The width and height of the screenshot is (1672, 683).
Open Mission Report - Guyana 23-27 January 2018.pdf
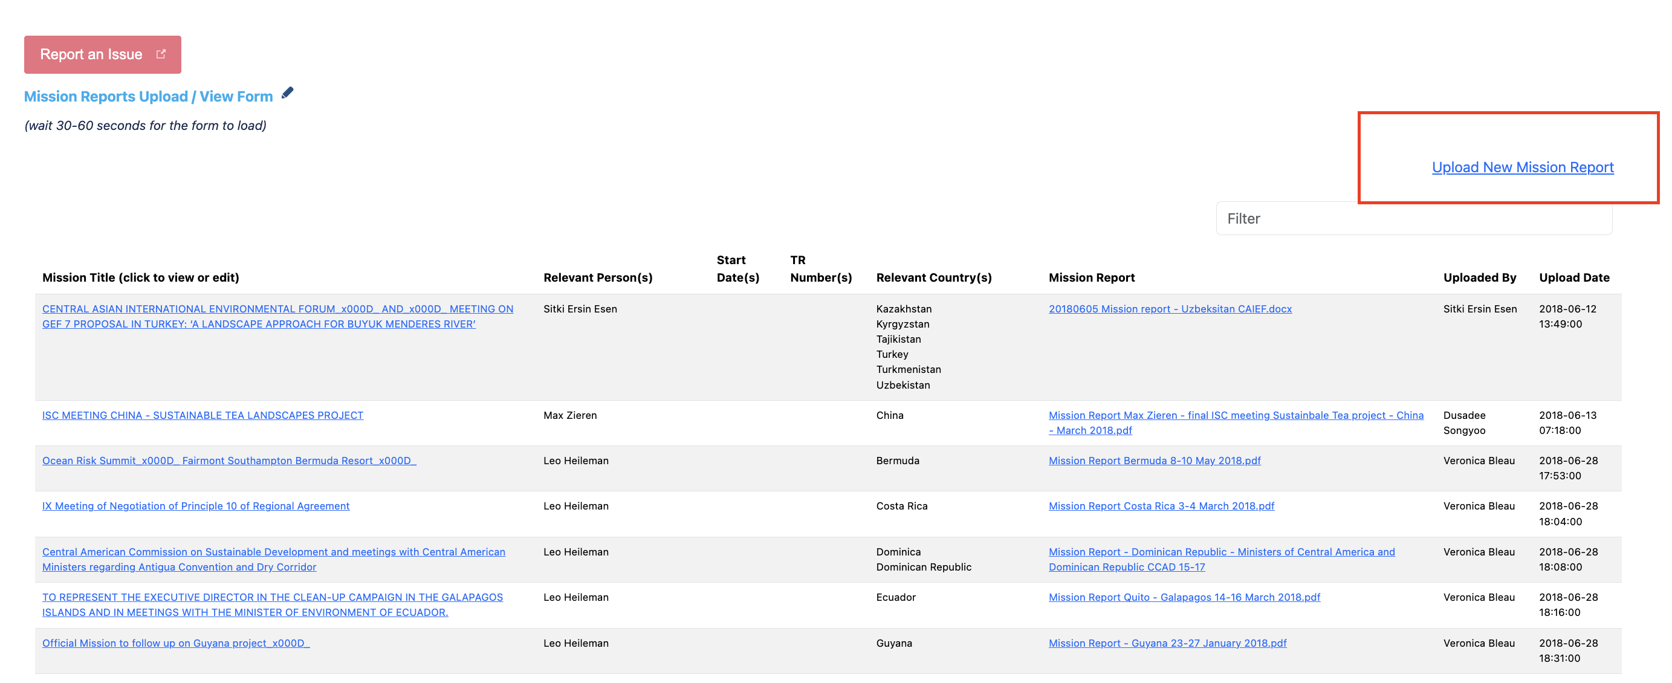[1168, 643]
